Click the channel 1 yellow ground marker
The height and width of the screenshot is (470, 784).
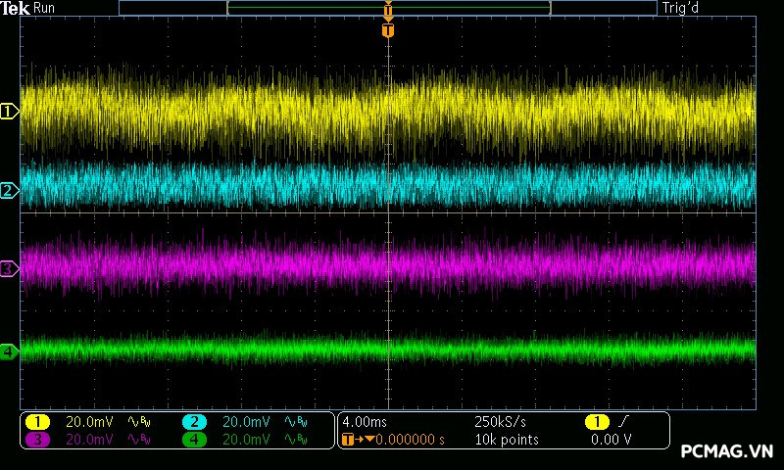[x=9, y=112]
